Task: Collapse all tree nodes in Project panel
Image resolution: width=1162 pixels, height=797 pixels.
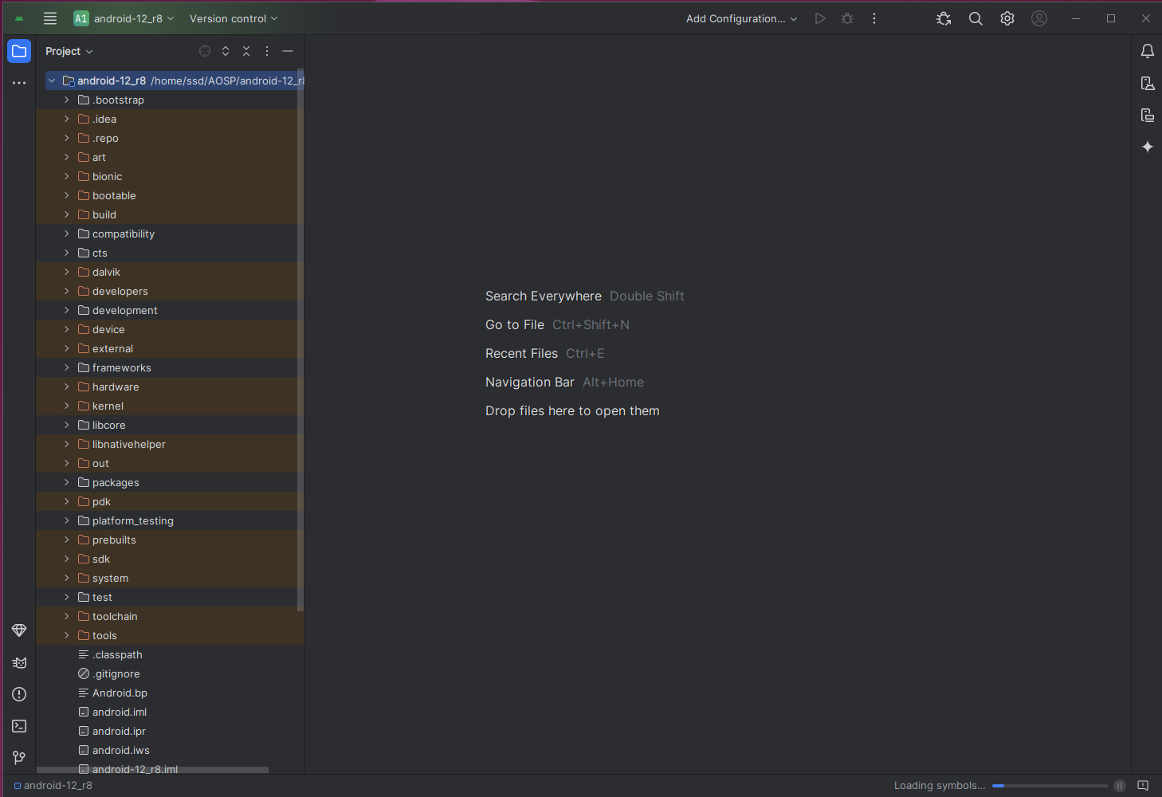Action: pos(246,50)
